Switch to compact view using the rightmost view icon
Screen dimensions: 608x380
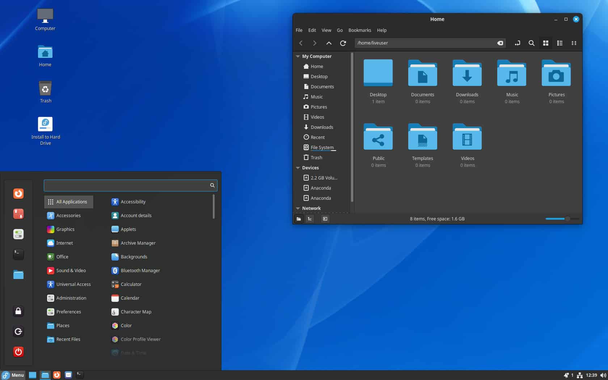pyautogui.click(x=574, y=43)
